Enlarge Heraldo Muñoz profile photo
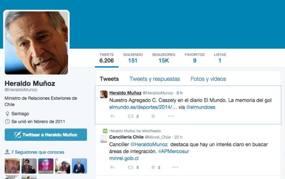The width and height of the screenshot is (285, 179). click(x=36, y=43)
